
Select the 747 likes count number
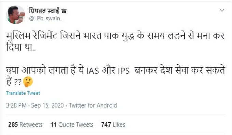(106, 124)
